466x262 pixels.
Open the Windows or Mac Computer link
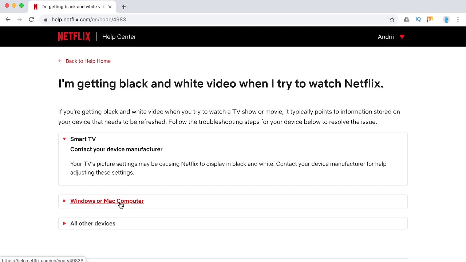107,201
